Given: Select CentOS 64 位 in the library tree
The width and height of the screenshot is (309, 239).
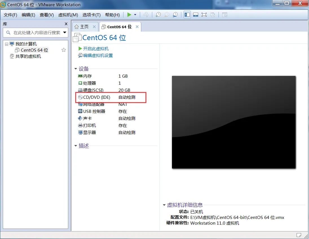Looking at the screenshot, I should (34, 50).
